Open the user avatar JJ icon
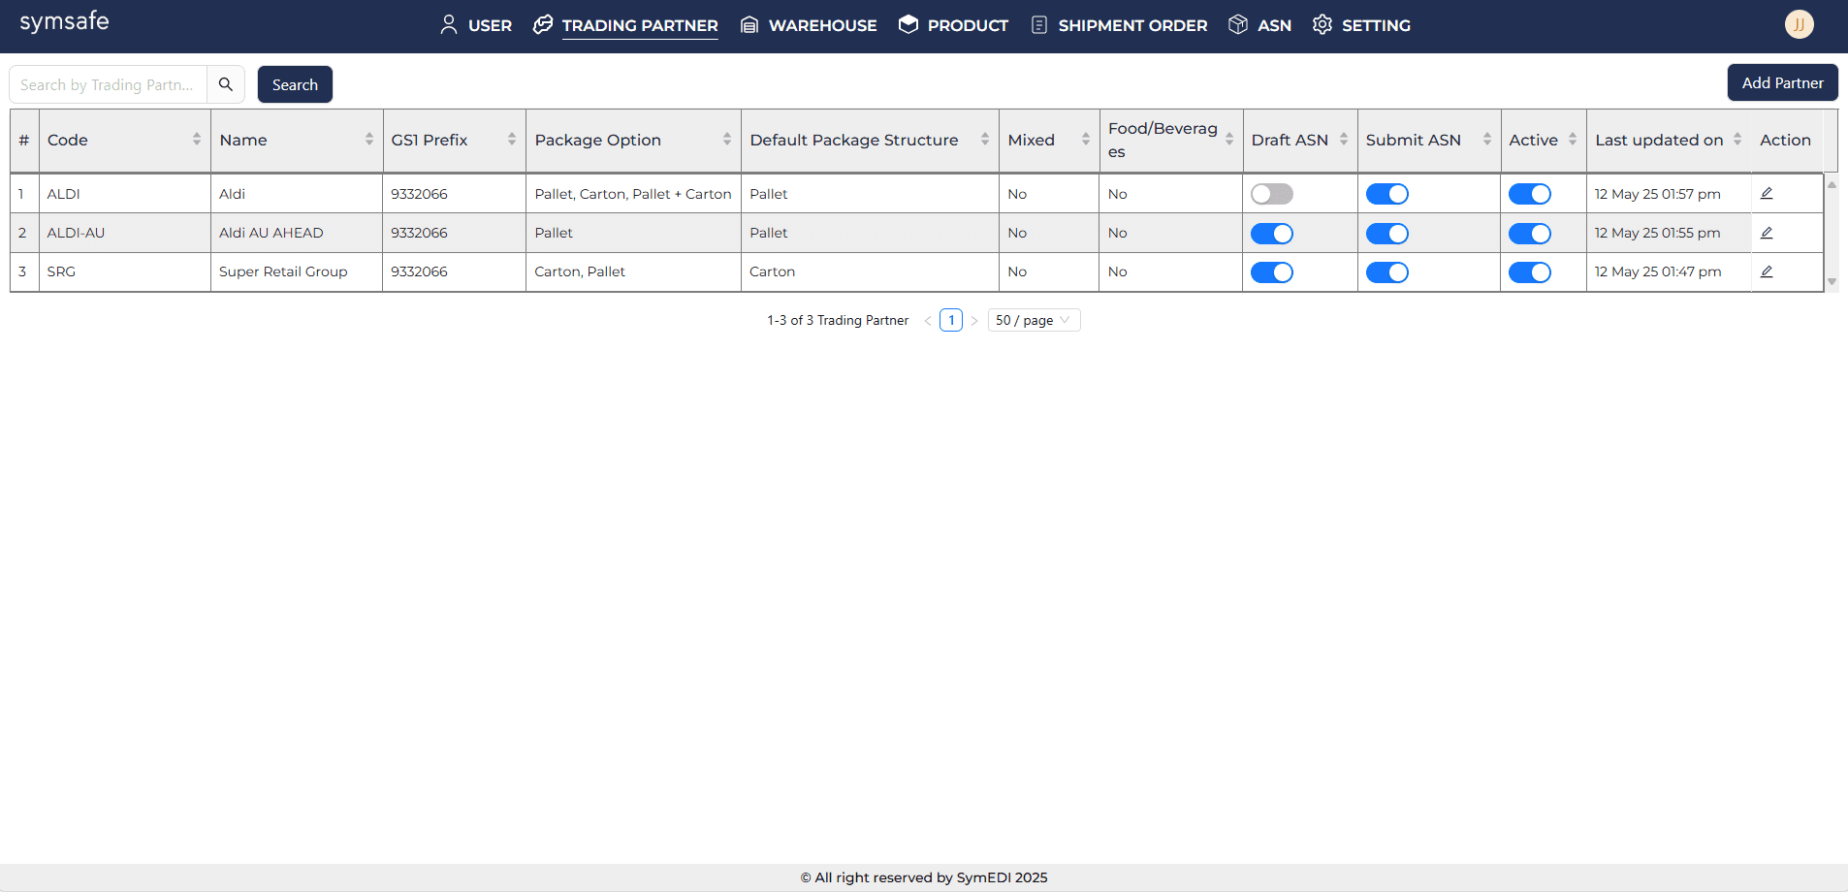Image resolution: width=1848 pixels, height=892 pixels. pos(1799,24)
